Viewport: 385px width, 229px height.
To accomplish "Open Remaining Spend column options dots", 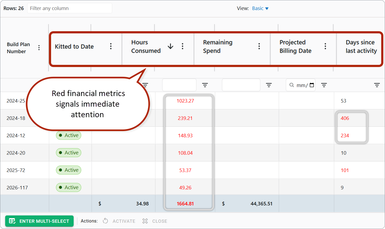I will [x=259, y=46].
